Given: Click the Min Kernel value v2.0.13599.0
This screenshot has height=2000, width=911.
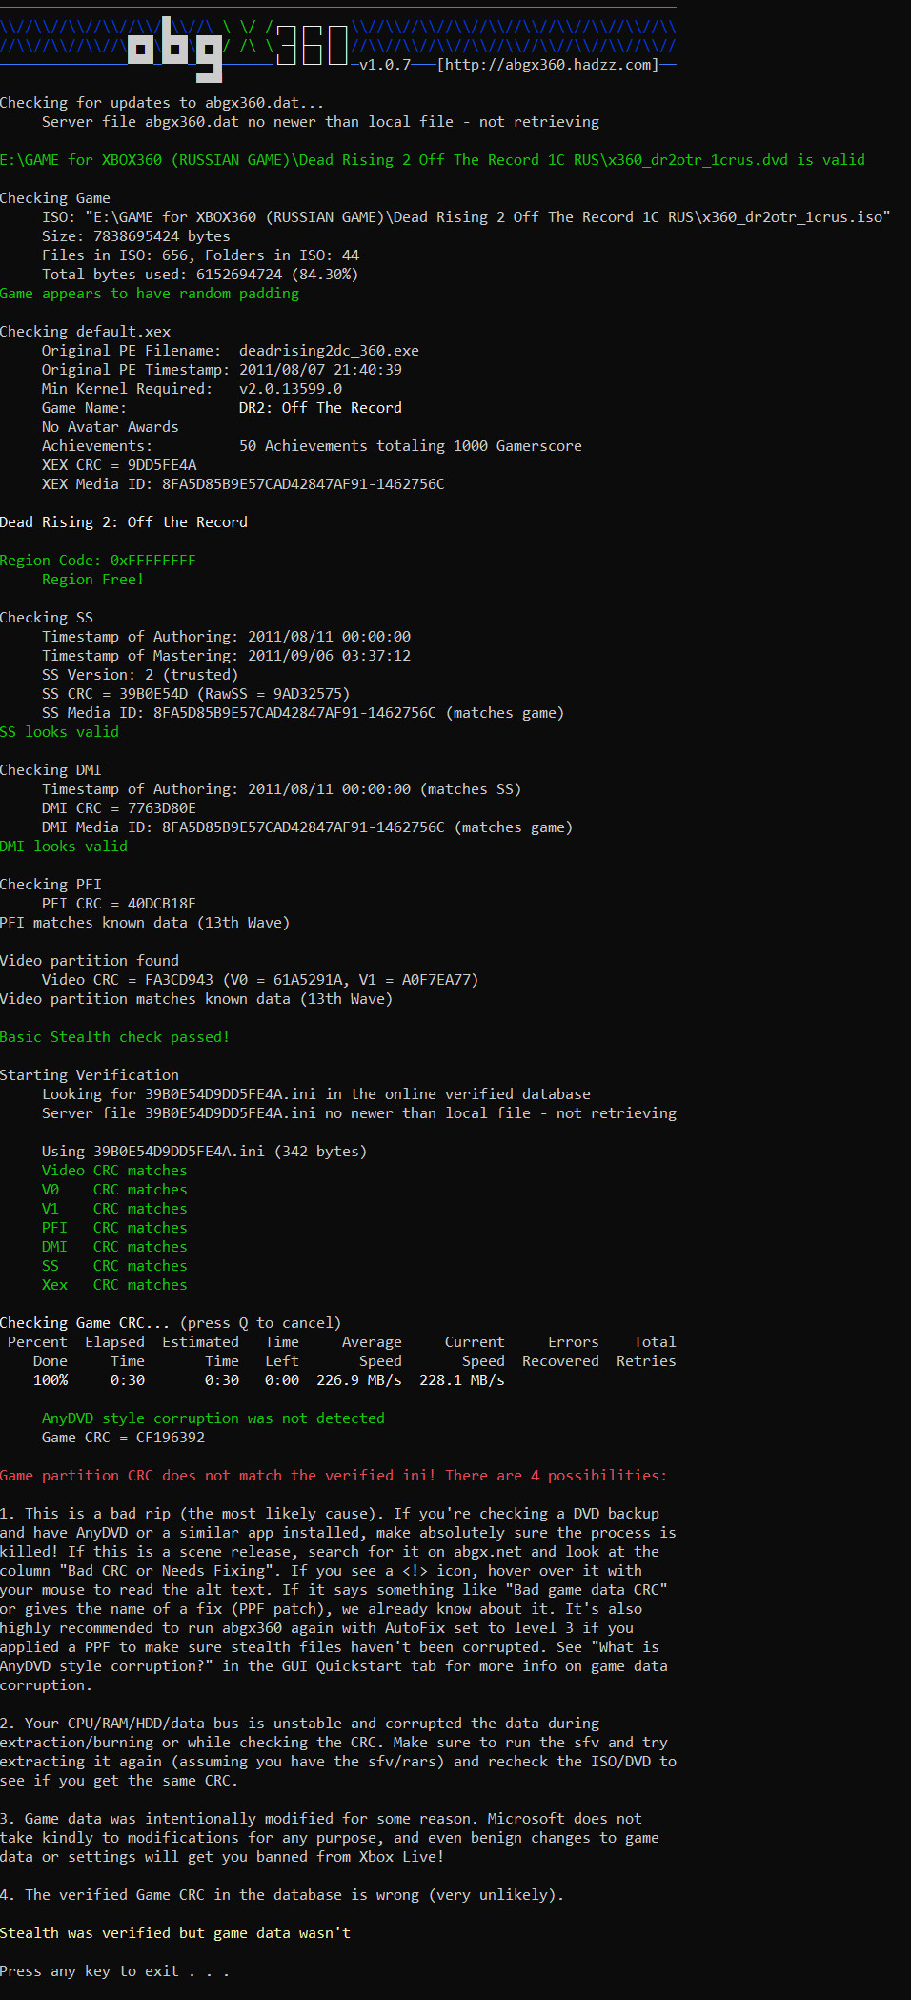Looking at the screenshot, I should coord(291,389).
